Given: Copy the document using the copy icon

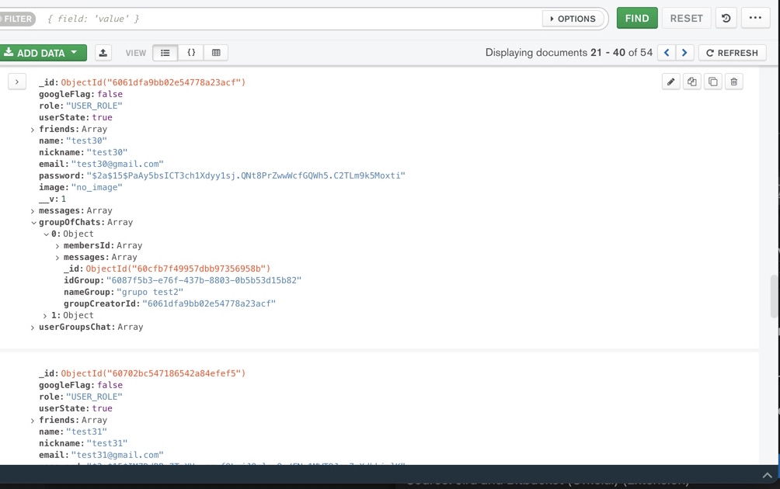Looking at the screenshot, I should 691,81.
